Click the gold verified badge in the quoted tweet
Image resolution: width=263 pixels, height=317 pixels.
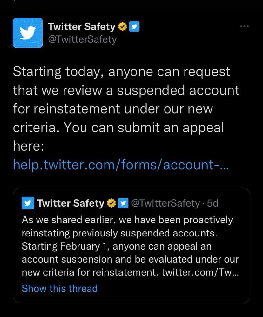tap(111, 203)
